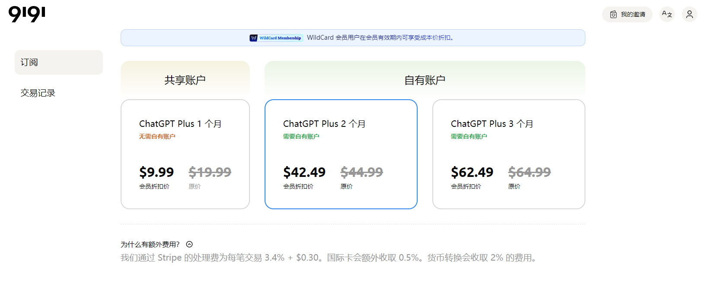
Task: Select the ChatGPT Plus 1 个月 plan
Action: point(185,154)
